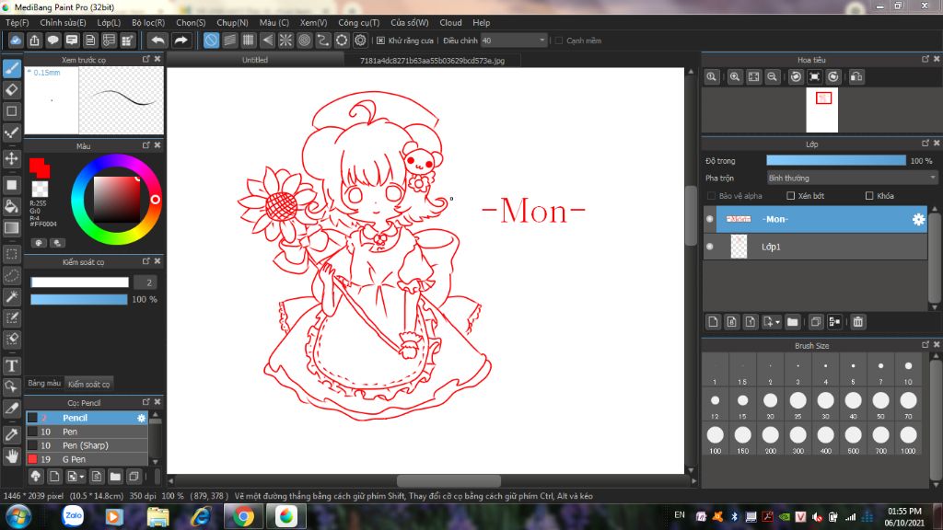Select the G Pen brush

click(x=87, y=460)
